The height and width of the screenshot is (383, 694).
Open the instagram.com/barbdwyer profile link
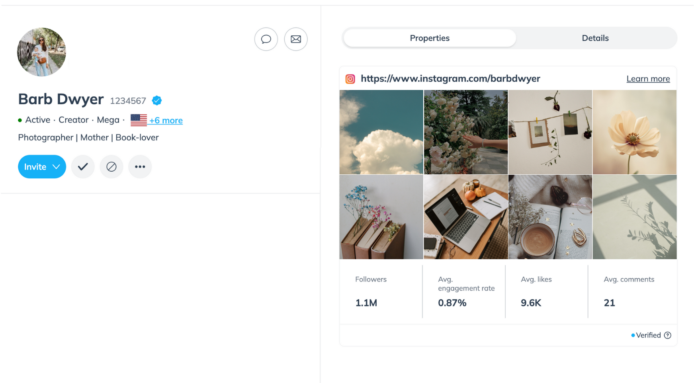(450, 78)
